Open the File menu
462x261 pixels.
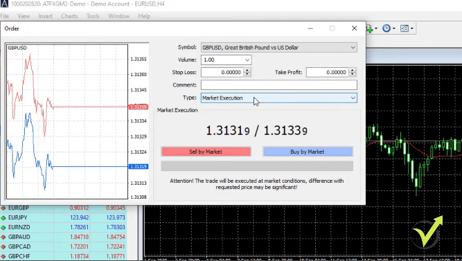click(x=5, y=16)
